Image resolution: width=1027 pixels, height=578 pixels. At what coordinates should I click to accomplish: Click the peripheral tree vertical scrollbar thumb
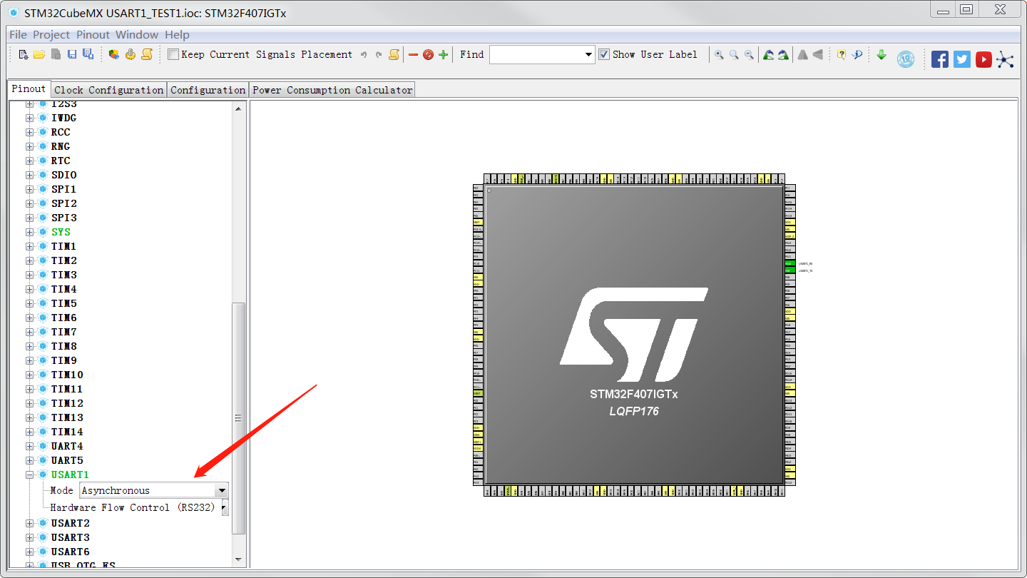239,418
